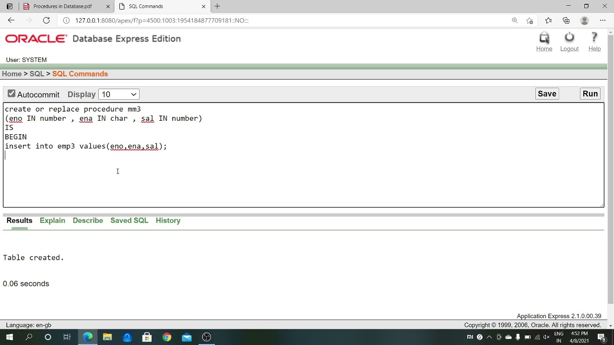Open Wi-Fi network tray icon
Viewport: 614px width, 345px height.
pos(537,337)
